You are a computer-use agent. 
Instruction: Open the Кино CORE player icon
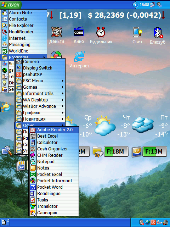[79, 35]
